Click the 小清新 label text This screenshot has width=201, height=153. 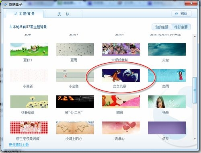coord(28,86)
